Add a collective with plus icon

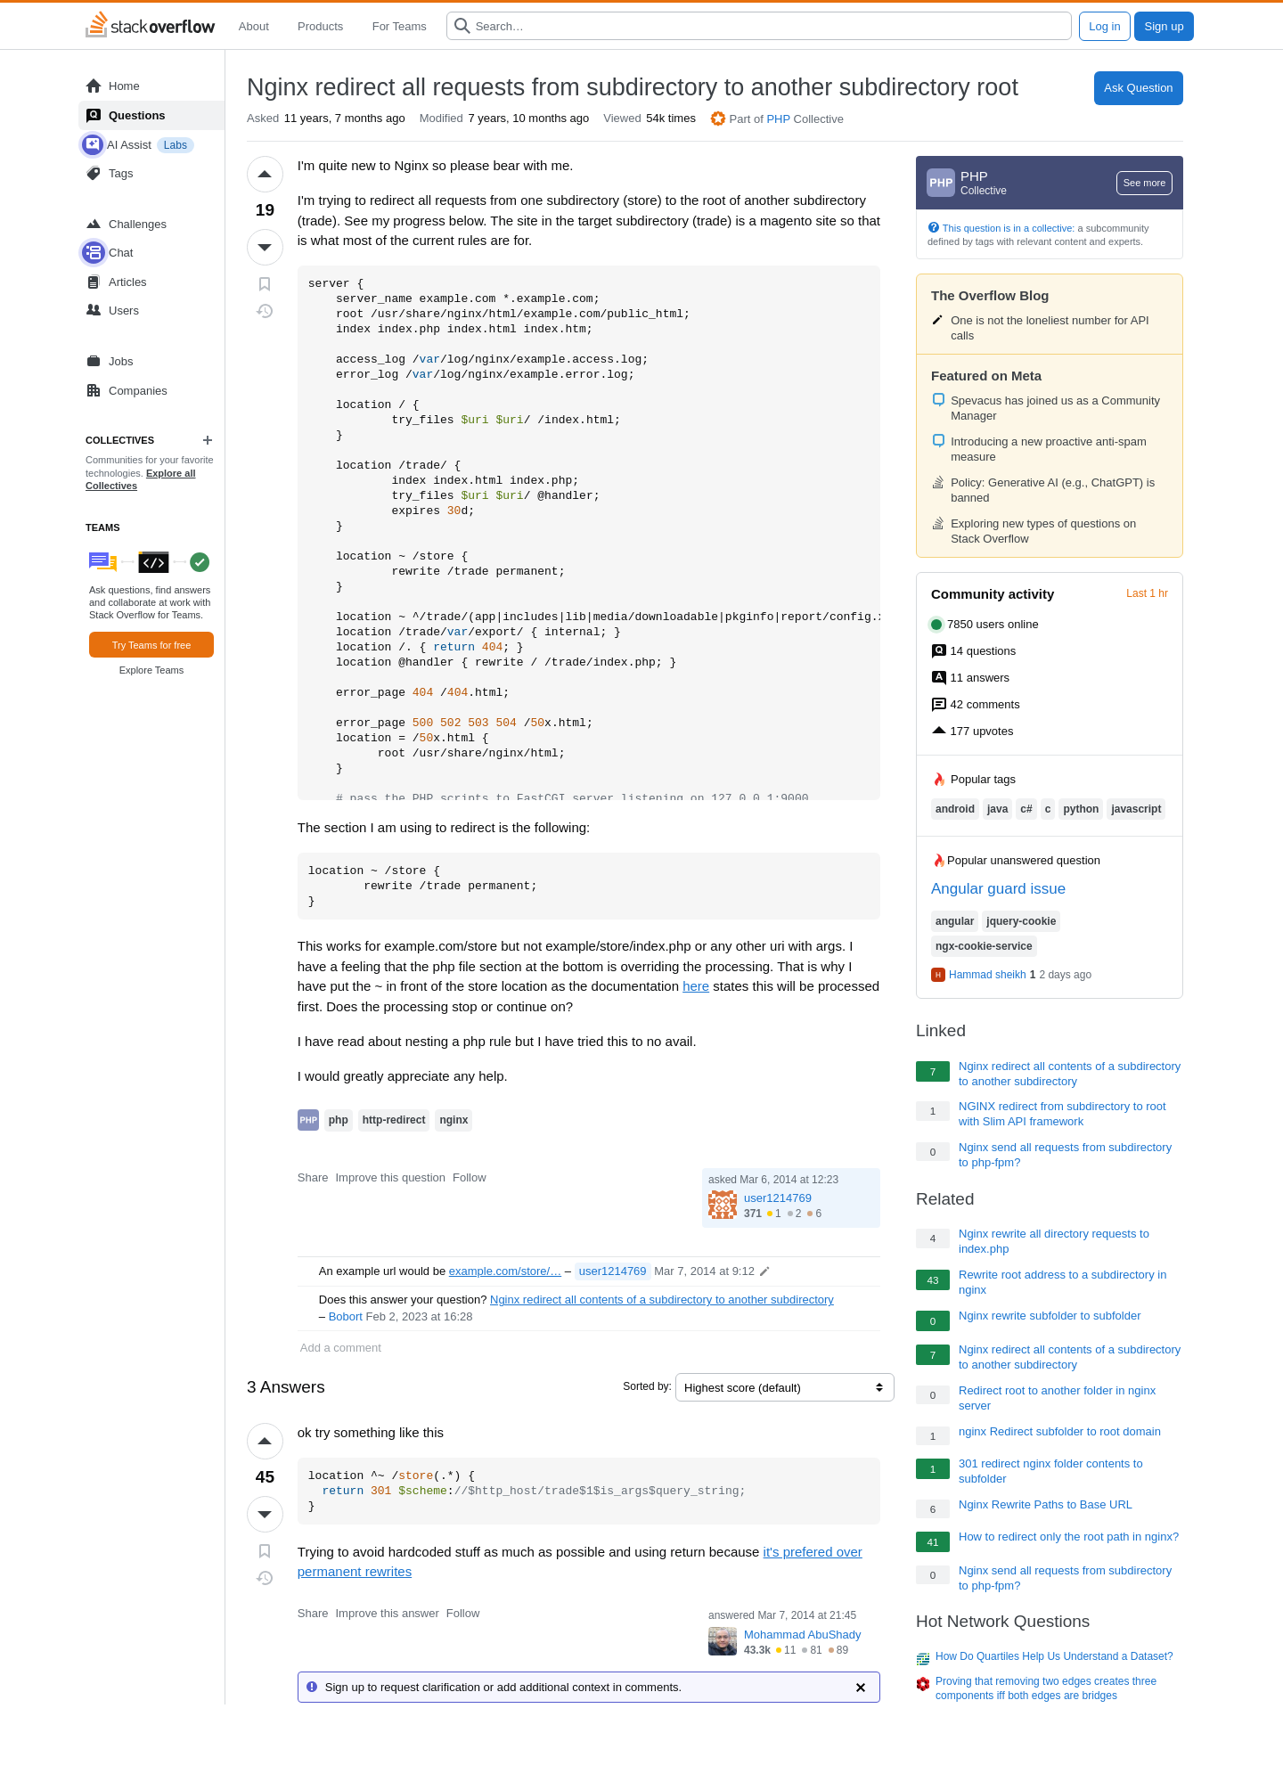coord(208,440)
